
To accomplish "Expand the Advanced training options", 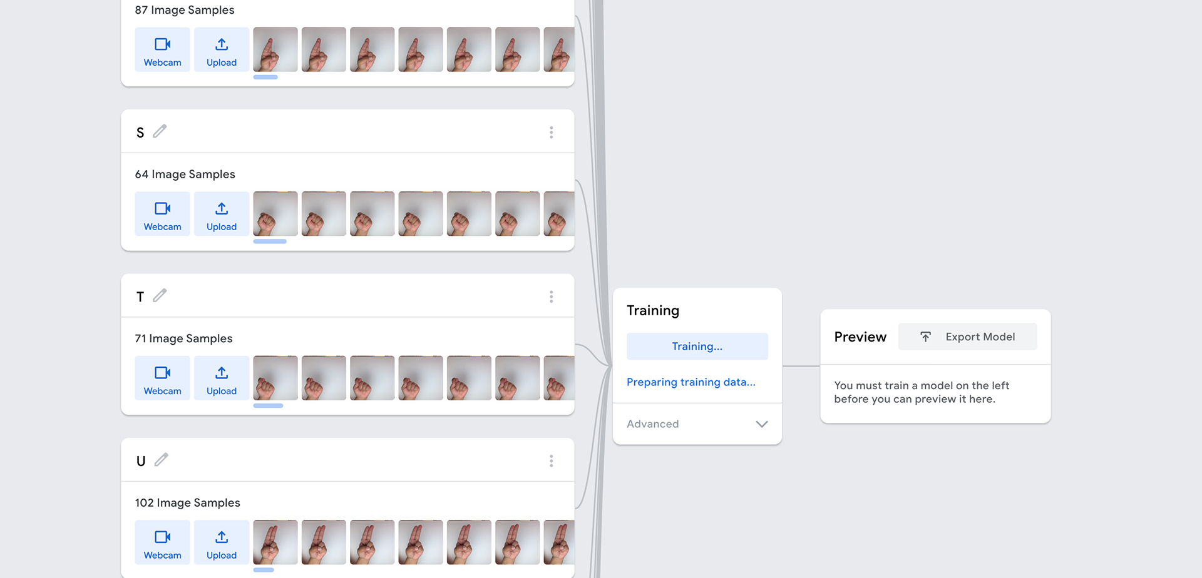I will (x=697, y=424).
